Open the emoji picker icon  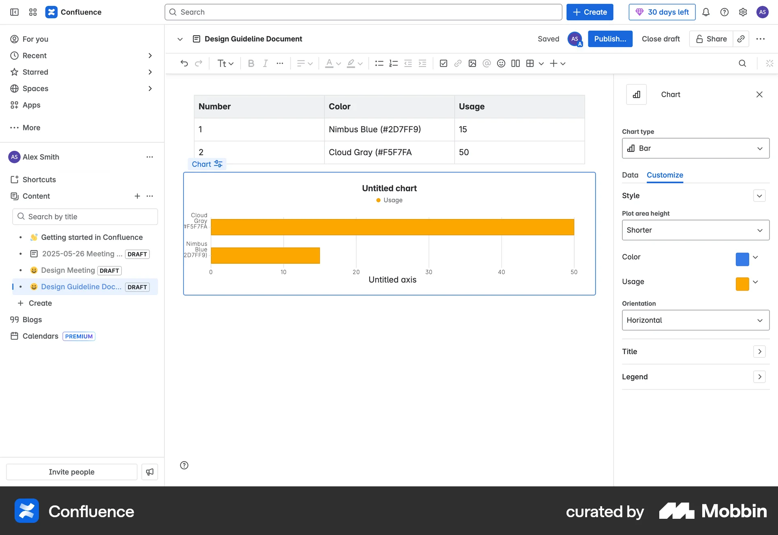[x=501, y=63]
